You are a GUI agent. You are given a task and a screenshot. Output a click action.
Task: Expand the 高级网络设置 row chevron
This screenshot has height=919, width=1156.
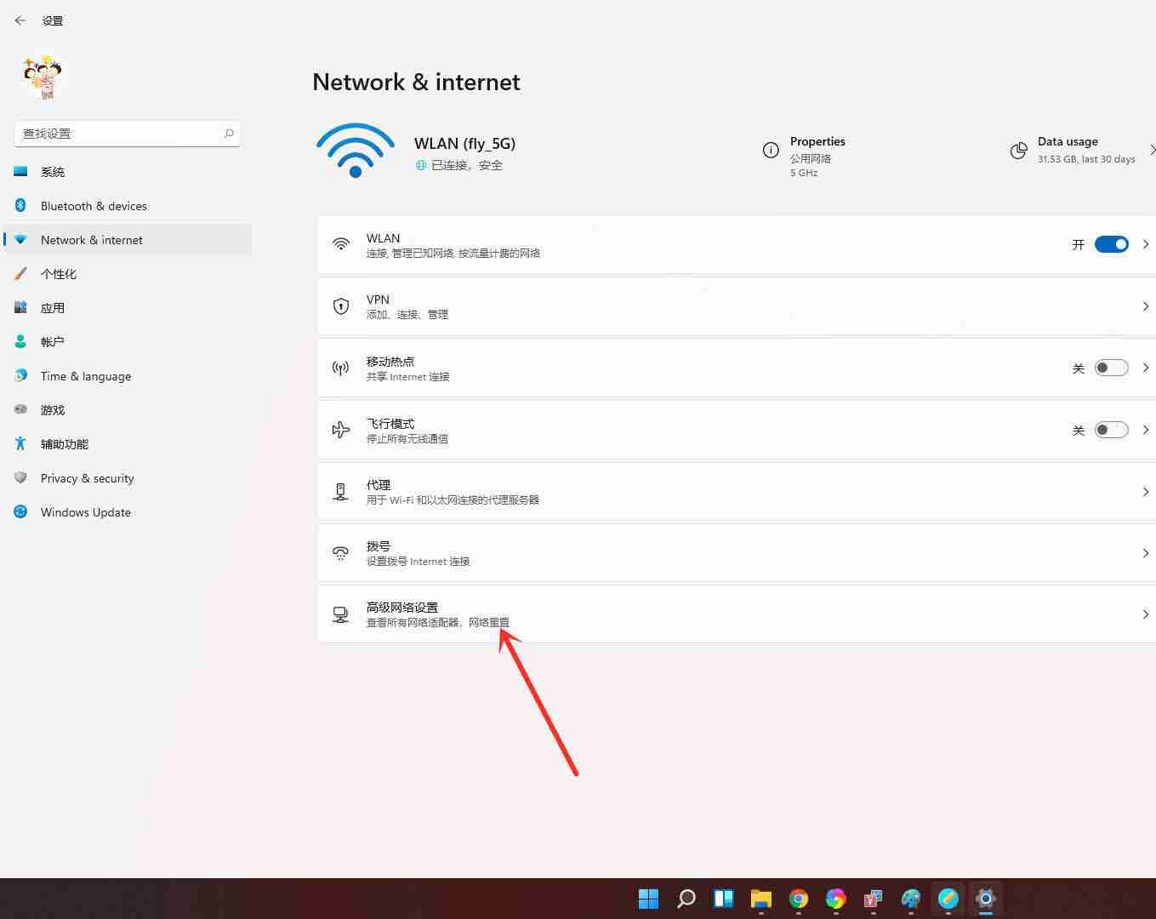(x=1145, y=614)
